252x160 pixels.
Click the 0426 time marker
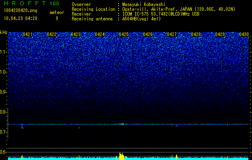(148, 34)
